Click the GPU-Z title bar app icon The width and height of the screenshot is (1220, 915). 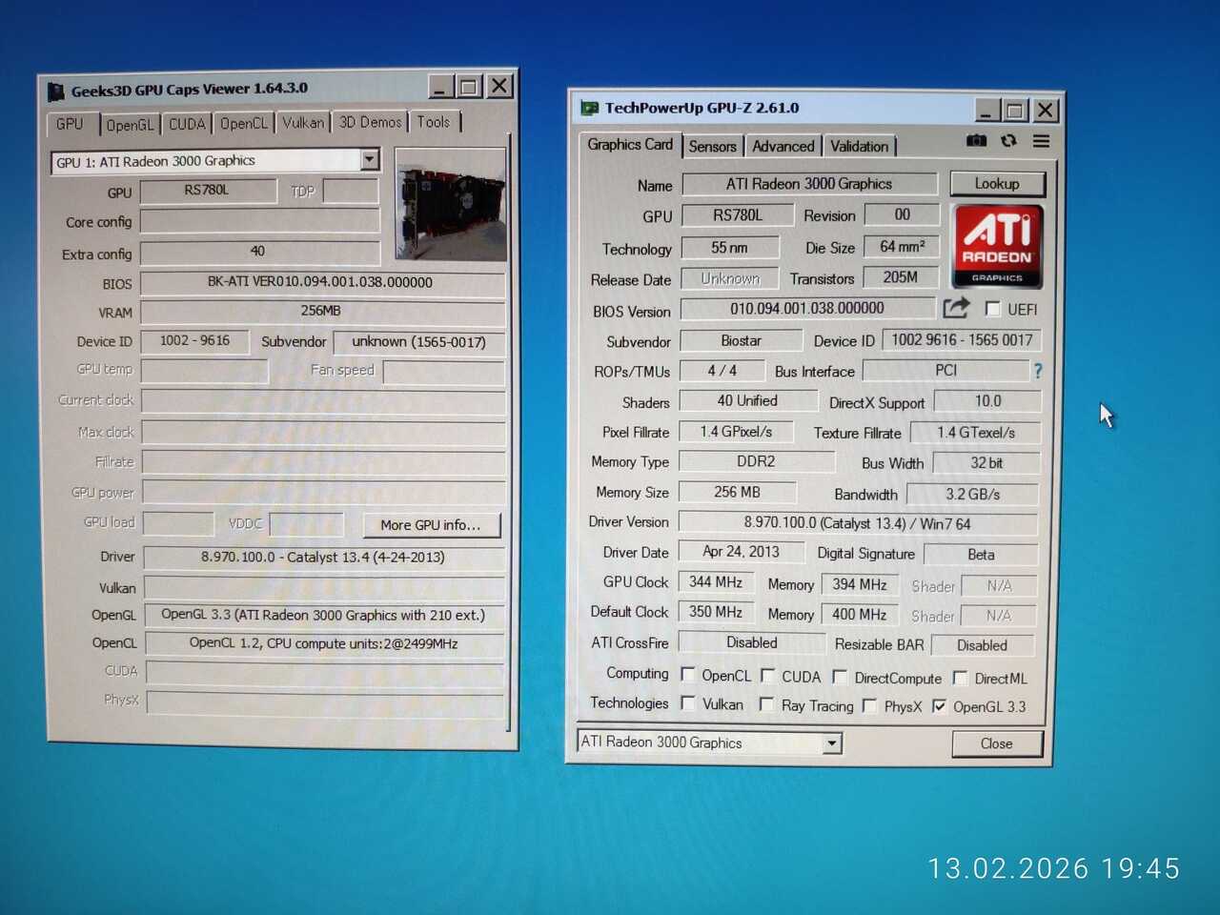pos(590,109)
